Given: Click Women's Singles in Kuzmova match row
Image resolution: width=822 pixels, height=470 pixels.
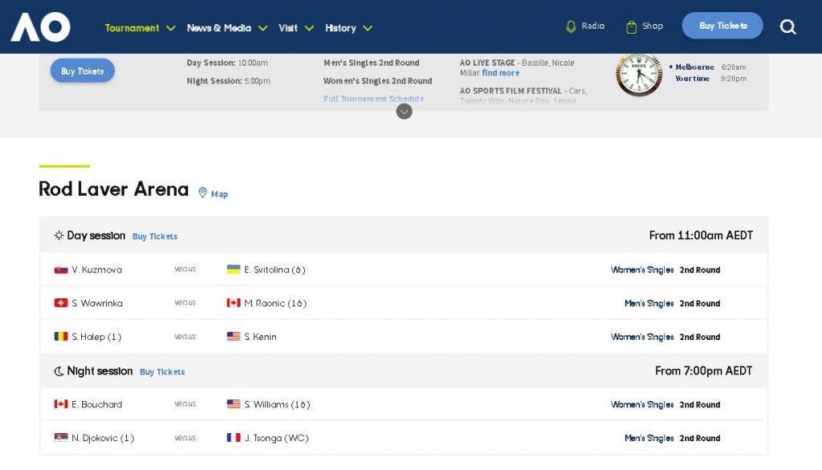Looking at the screenshot, I should click(642, 269).
